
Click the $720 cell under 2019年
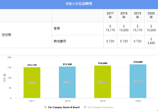[x=138, y=41]
